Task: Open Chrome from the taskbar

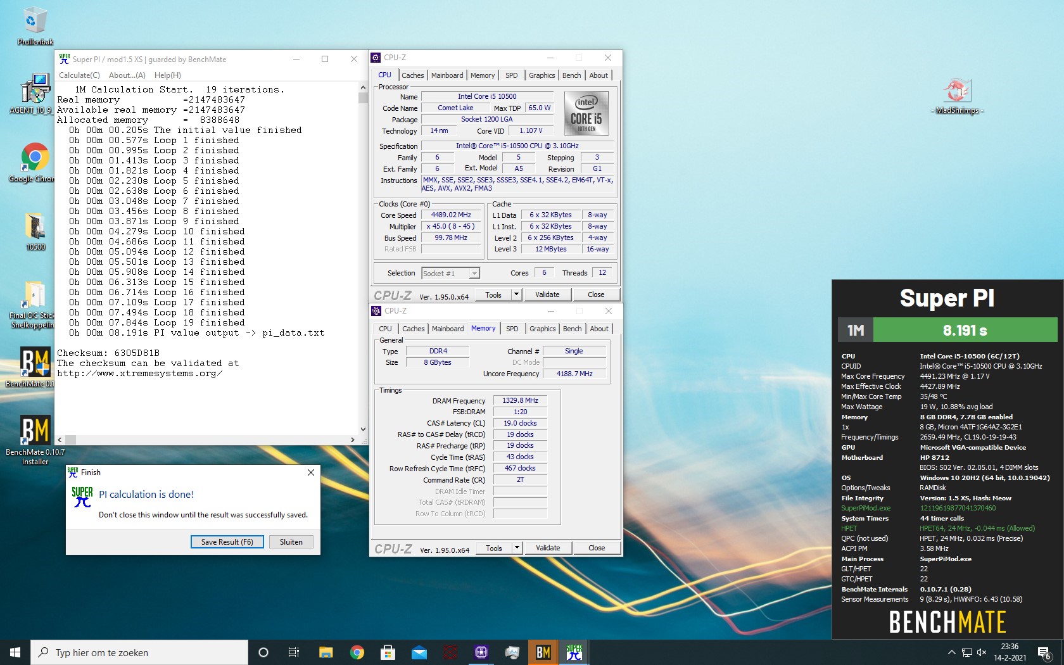Action: 357,652
